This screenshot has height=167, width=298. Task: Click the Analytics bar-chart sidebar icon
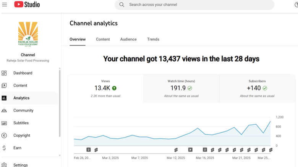pos(4,98)
